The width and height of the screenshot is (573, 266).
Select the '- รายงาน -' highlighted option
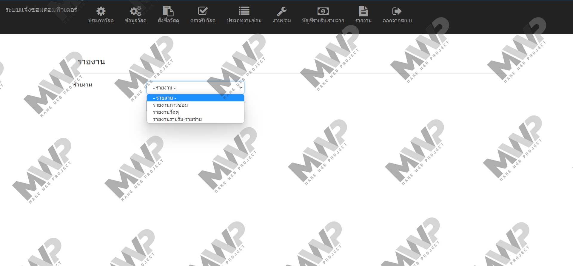[x=195, y=98]
